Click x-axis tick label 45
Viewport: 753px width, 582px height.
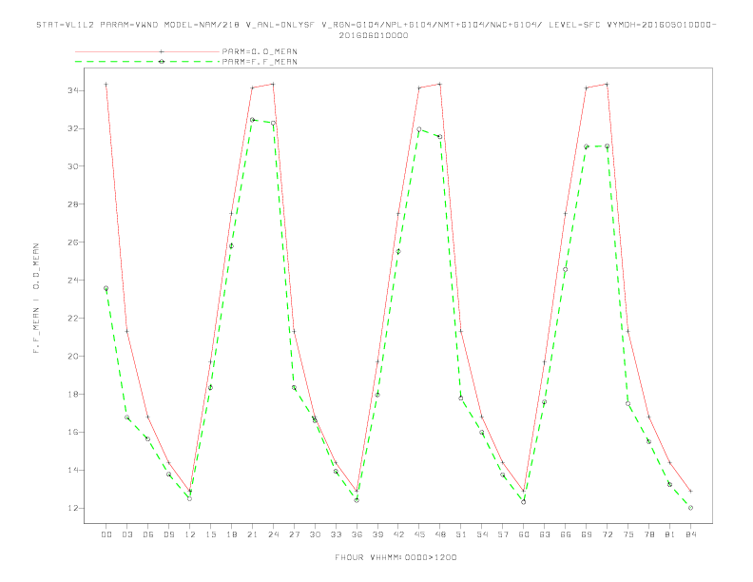click(x=419, y=534)
